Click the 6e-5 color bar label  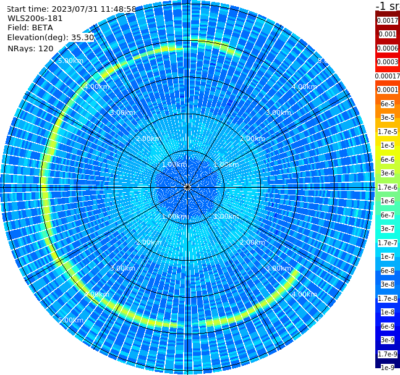(x=388, y=104)
